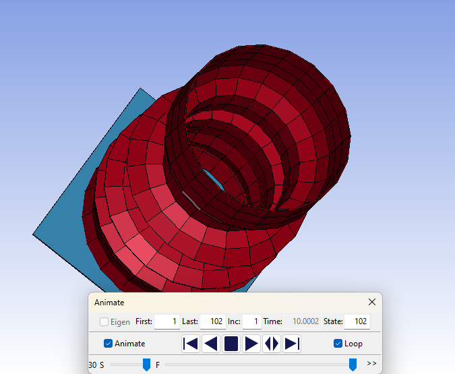Screen dimensions: 455x374
Task: Jump to the last animation state
Action: [x=292, y=344]
